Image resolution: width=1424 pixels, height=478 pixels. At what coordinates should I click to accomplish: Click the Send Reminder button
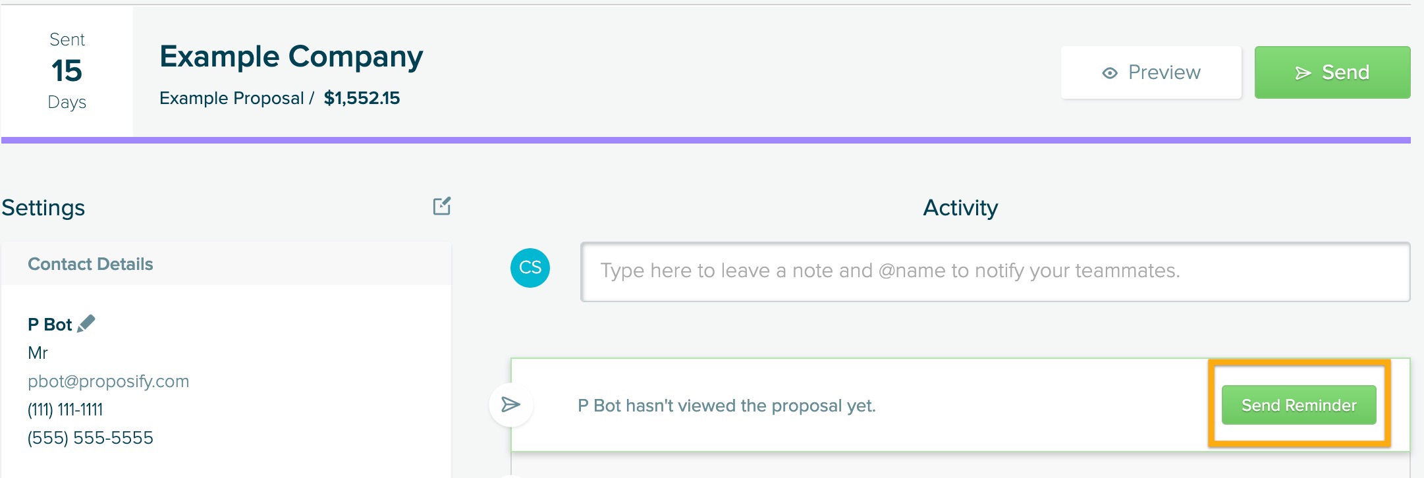pos(1299,405)
